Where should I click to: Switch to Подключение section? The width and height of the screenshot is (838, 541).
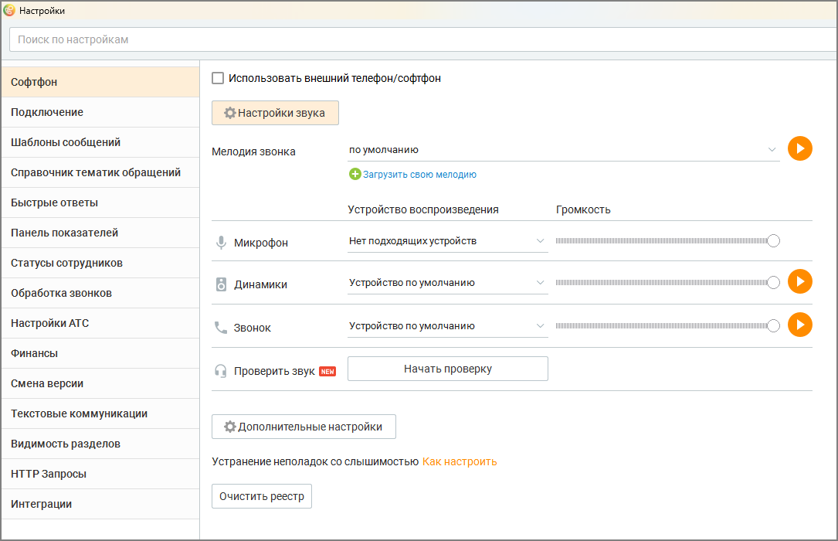(x=100, y=112)
